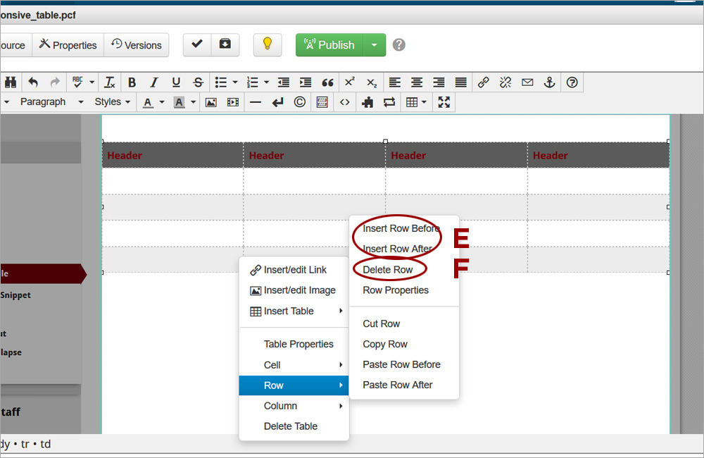This screenshot has height=458, width=704.
Task: Toggle Bold formatting
Action: click(x=132, y=82)
